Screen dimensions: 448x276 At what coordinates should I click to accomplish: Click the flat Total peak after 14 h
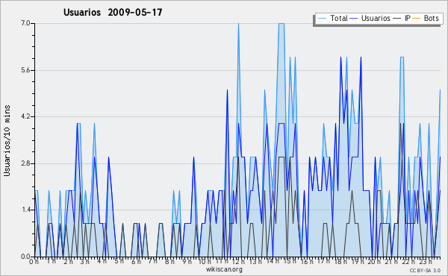click(x=281, y=24)
